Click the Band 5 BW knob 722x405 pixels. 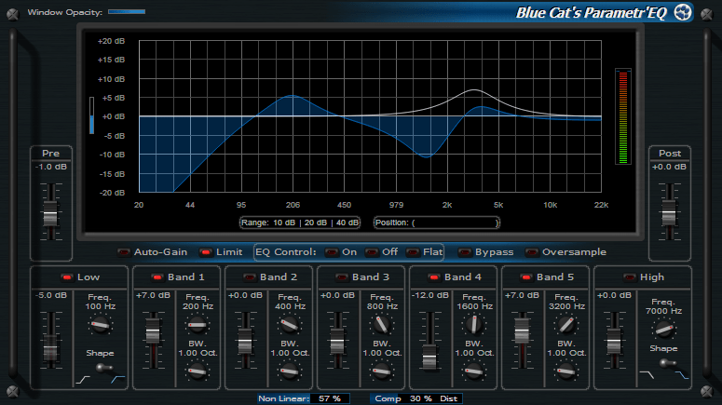point(565,371)
